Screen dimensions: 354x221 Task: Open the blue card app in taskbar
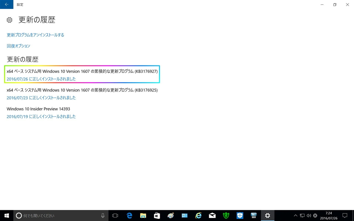click(x=185, y=215)
